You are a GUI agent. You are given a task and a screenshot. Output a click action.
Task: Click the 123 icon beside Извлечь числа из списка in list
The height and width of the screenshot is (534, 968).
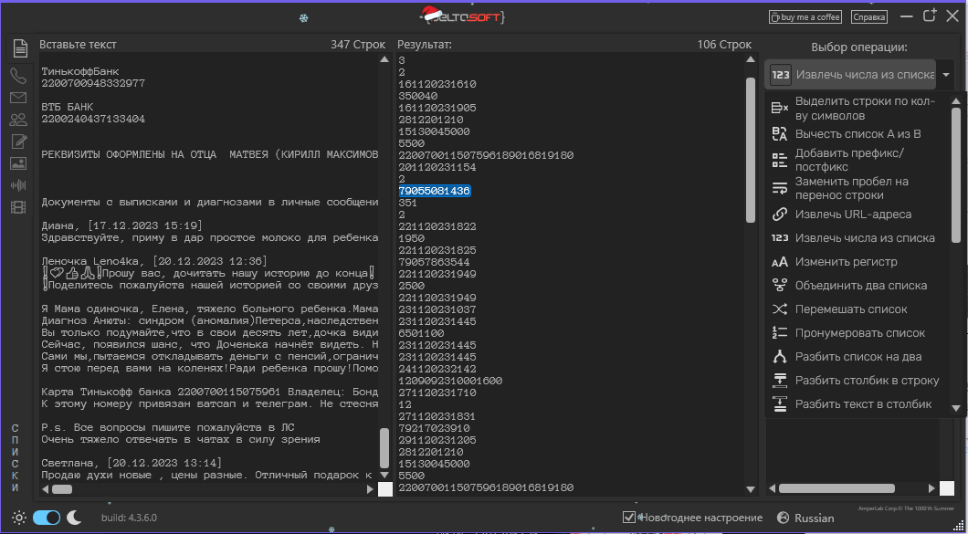point(780,237)
